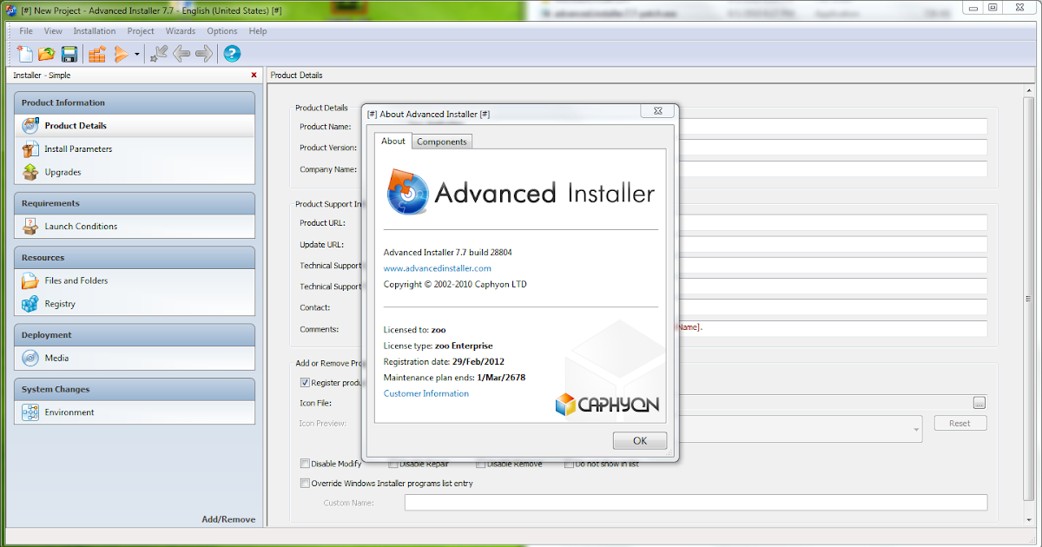The width and height of the screenshot is (1042, 547).
Task: Collapse the Resources section header
Action: (135, 258)
